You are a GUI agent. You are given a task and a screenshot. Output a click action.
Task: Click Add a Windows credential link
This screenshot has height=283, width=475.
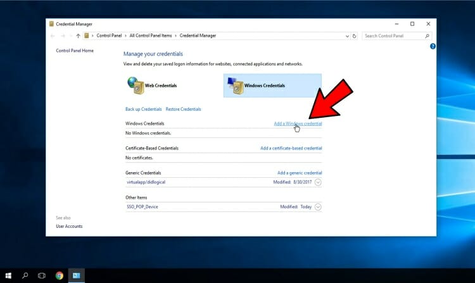coord(298,123)
